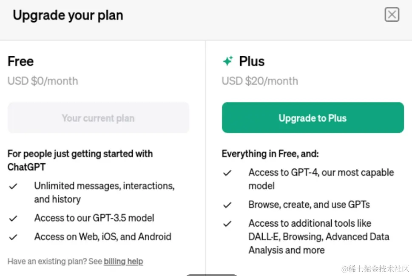Click the Everything in Free, and: subheading
The width and height of the screenshot is (412, 276).
tap(270, 154)
